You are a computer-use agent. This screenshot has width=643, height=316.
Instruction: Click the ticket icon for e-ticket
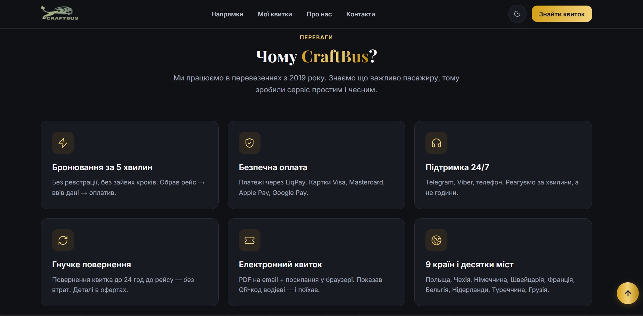[x=250, y=240]
